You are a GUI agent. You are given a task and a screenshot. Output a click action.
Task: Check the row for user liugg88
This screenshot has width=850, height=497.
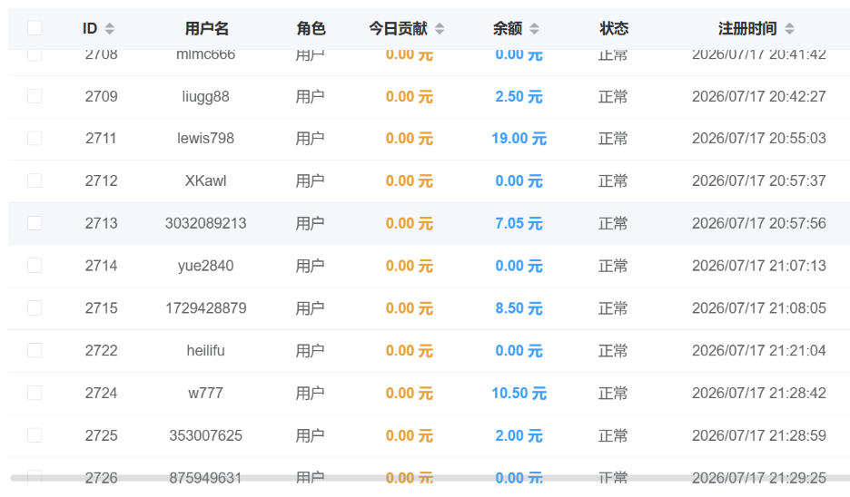[35, 96]
